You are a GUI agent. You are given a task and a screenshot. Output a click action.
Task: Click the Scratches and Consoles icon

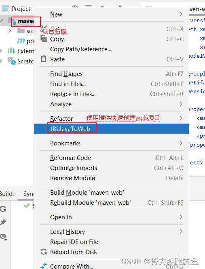(x=12, y=61)
